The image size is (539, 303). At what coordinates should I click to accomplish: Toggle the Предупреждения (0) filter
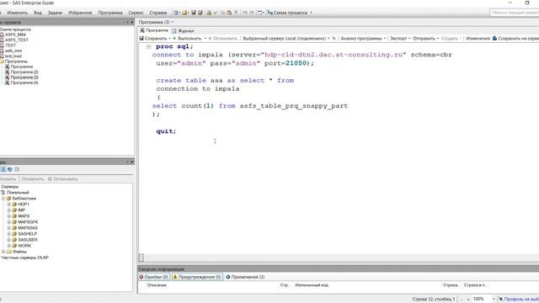tap(197, 277)
